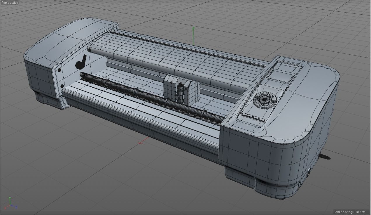Click the world axis gizmo in the corner

11,203
